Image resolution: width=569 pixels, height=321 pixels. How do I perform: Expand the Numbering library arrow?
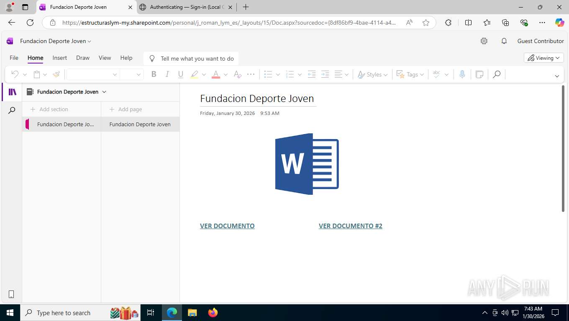[300, 75]
